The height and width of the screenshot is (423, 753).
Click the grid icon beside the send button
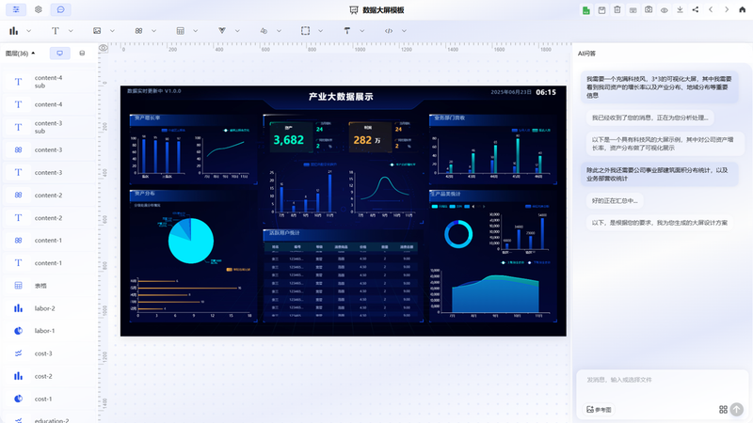(x=723, y=410)
